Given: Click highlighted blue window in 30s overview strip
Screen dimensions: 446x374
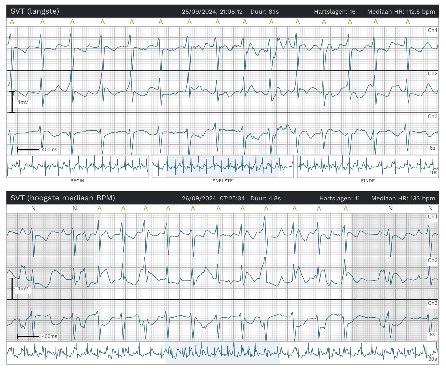Looking at the screenshot, I should 222,353.
